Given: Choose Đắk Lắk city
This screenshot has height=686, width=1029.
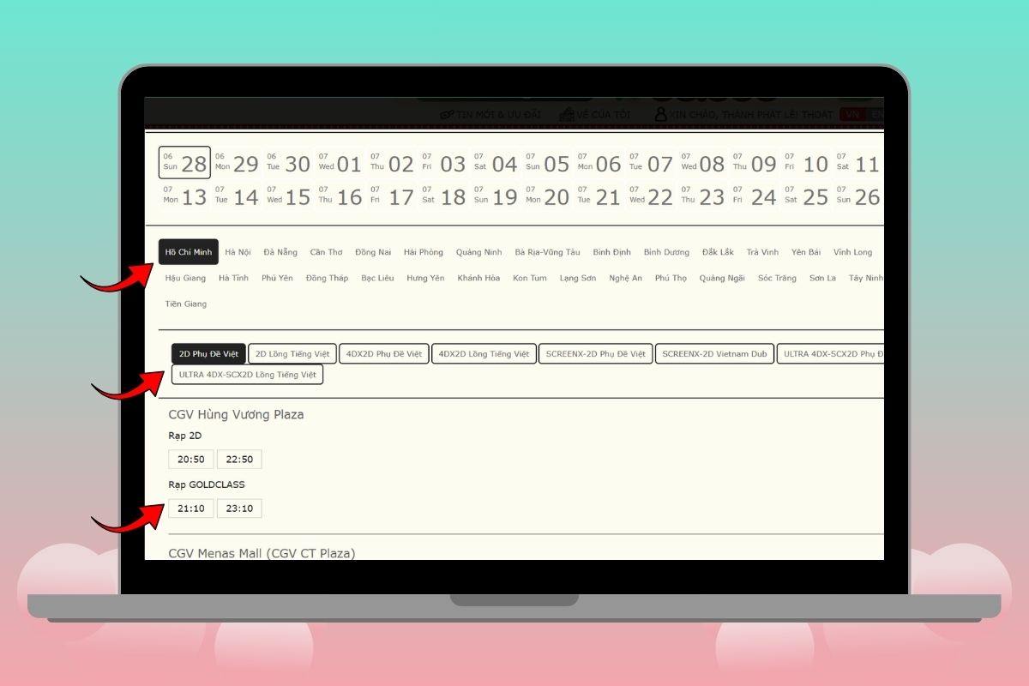Looking at the screenshot, I should pyautogui.click(x=718, y=252).
